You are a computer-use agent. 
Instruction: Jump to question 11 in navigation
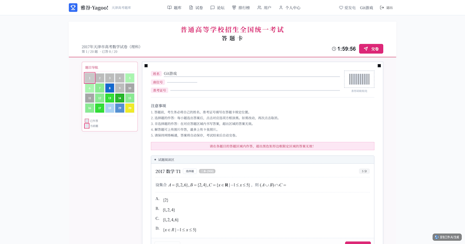90,98
